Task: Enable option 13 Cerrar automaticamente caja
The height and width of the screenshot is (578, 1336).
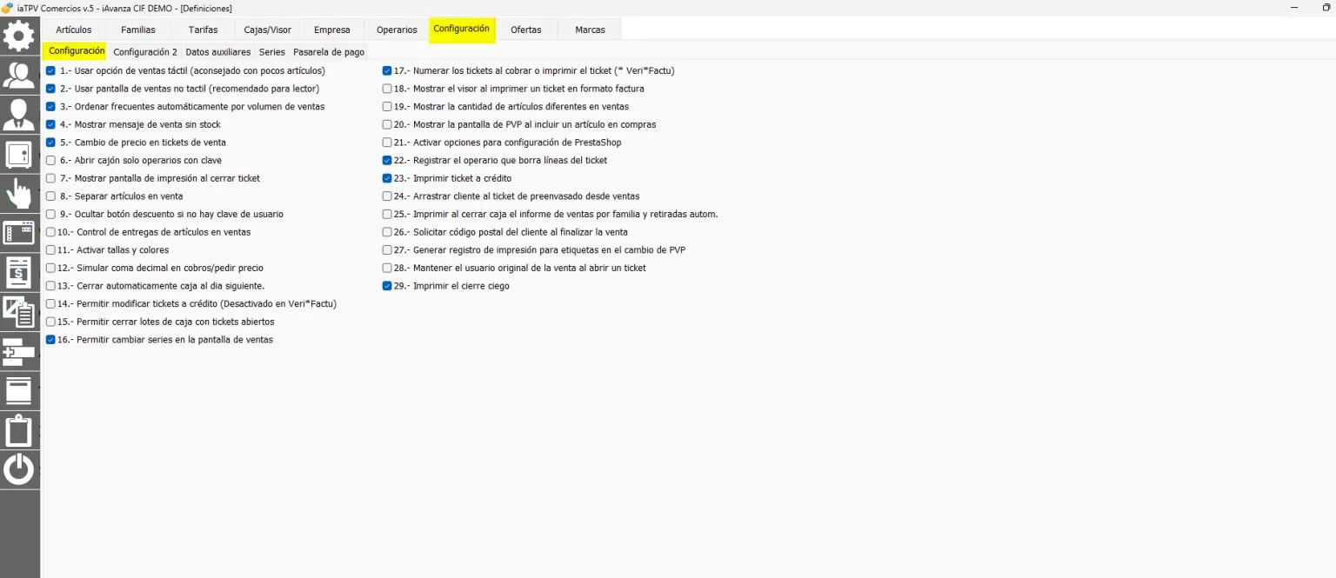Action: [x=50, y=286]
